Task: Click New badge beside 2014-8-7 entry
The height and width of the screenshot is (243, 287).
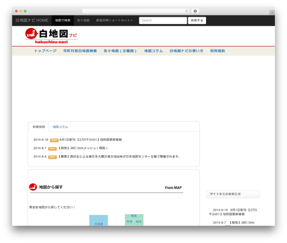Action: pos(52,149)
